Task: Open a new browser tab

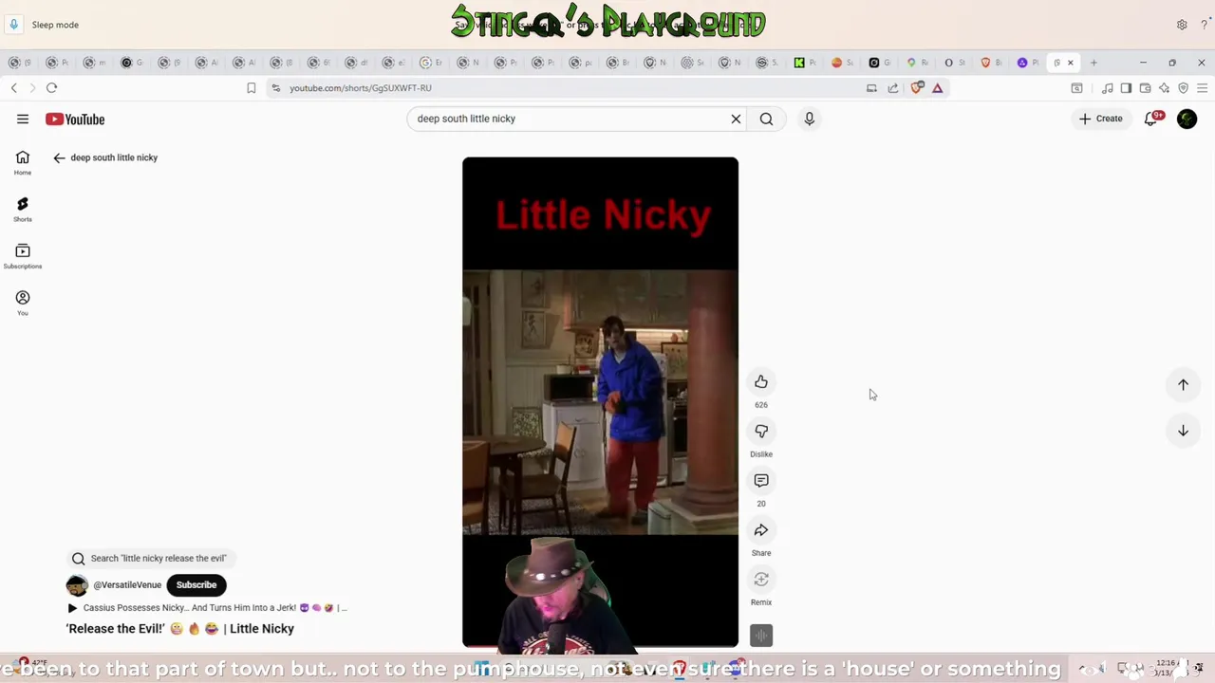Action: tap(1093, 63)
